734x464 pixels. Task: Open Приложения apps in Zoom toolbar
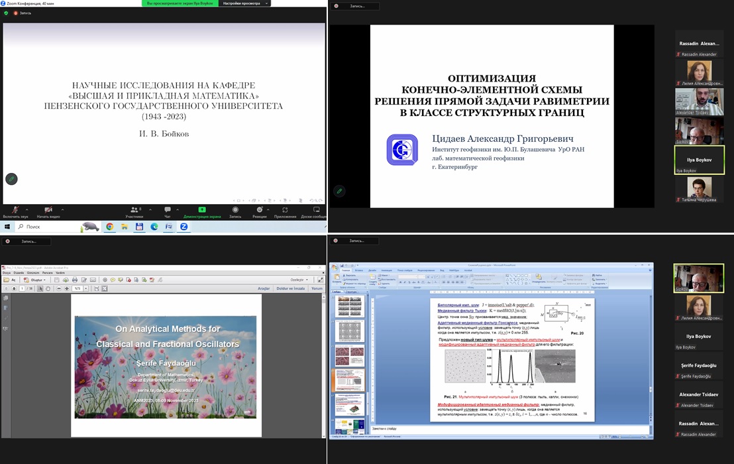(285, 211)
